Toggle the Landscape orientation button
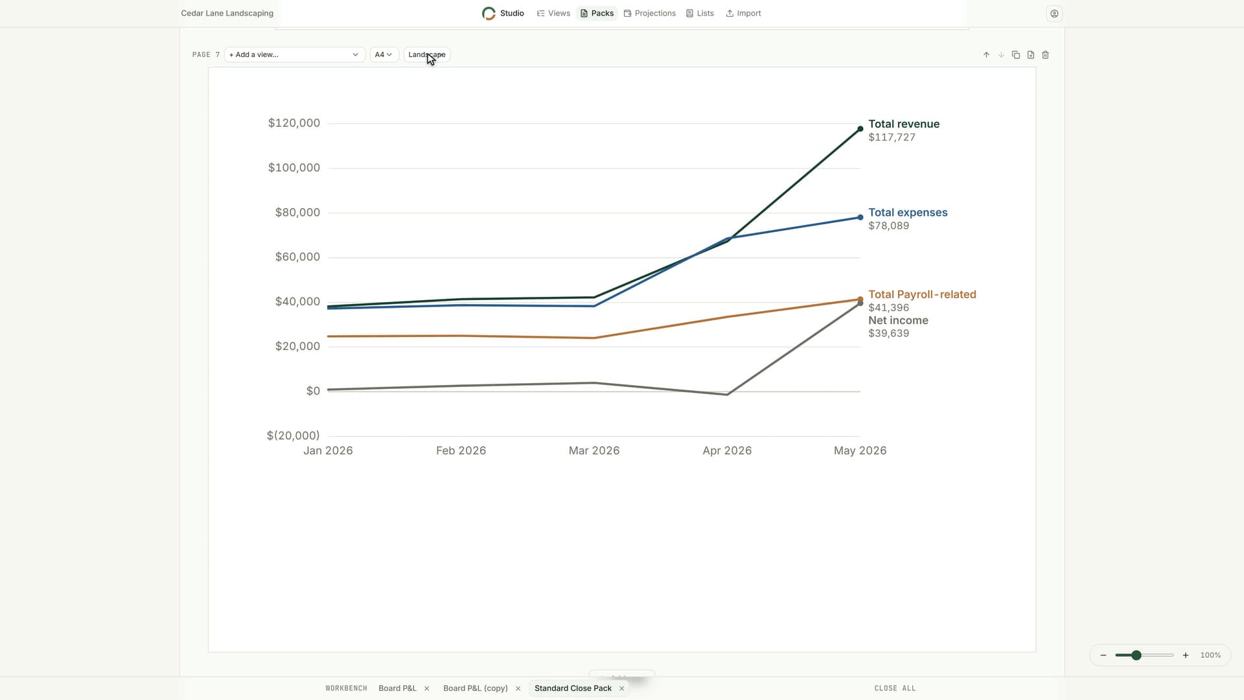The height and width of the screenshot is (700, 1244). 427,55
